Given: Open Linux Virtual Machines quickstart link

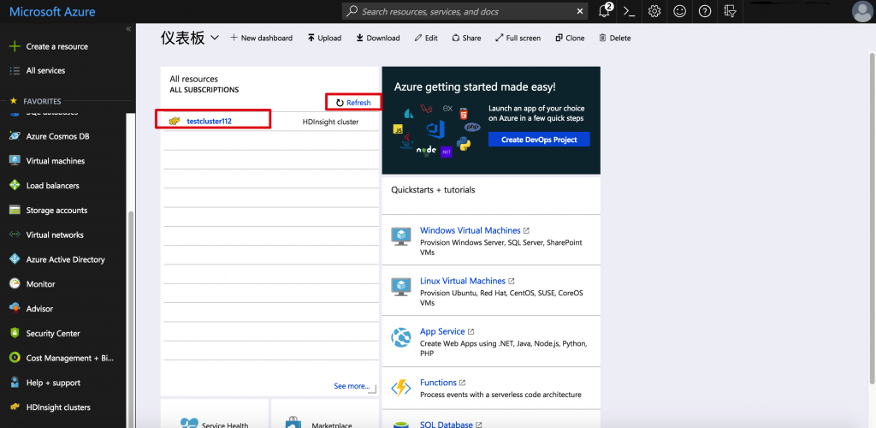Looking at the screenshot, I should [463, 281].
